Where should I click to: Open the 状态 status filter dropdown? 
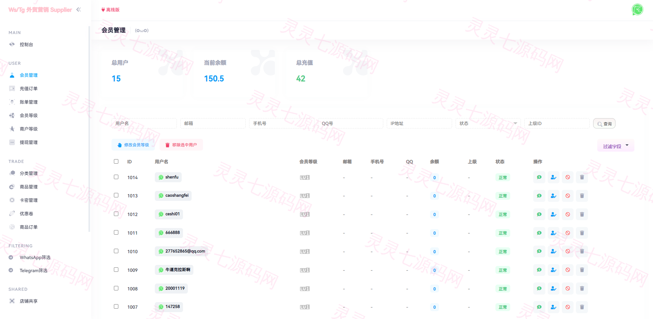pyautogui.click(x=488, y=123)
